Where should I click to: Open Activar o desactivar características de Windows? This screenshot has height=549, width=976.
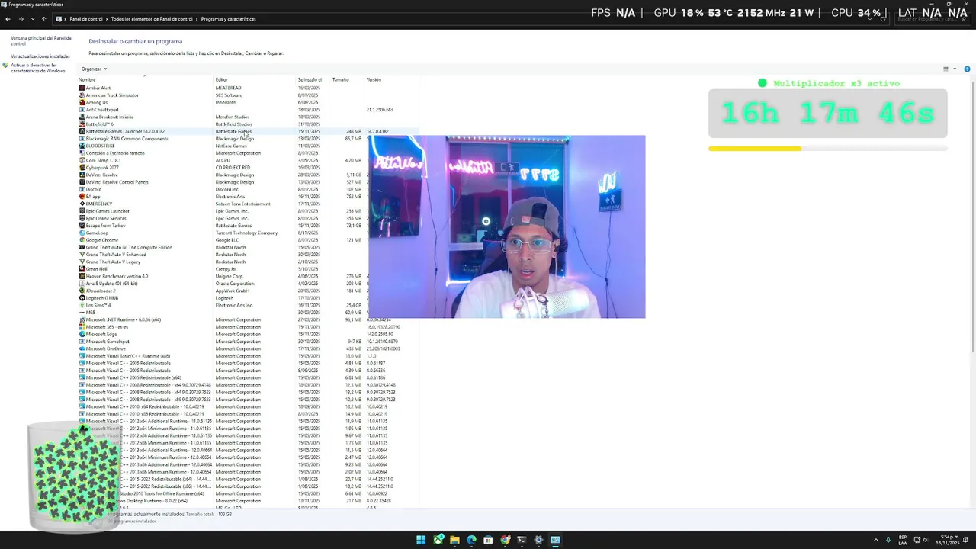38,68
